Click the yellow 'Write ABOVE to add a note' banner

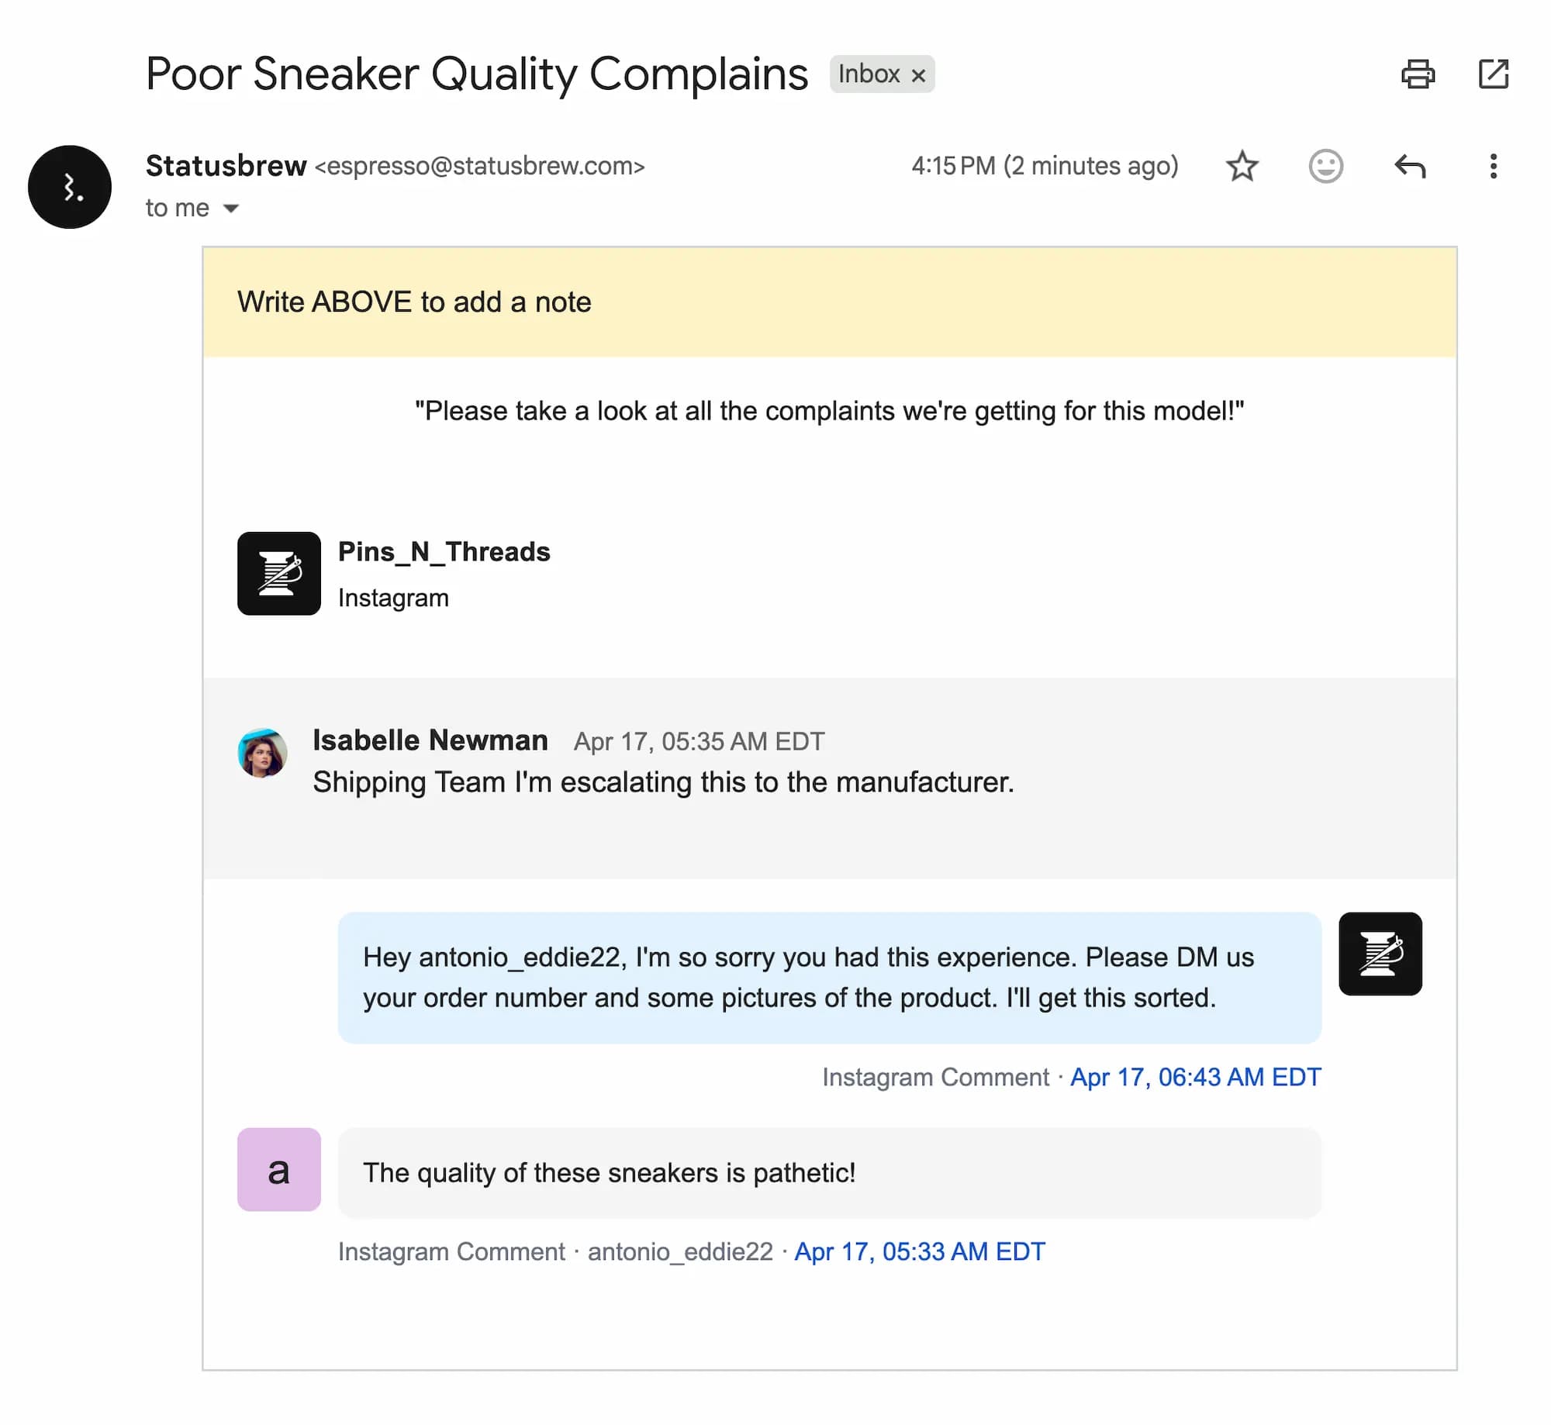[x=829, y=302]
